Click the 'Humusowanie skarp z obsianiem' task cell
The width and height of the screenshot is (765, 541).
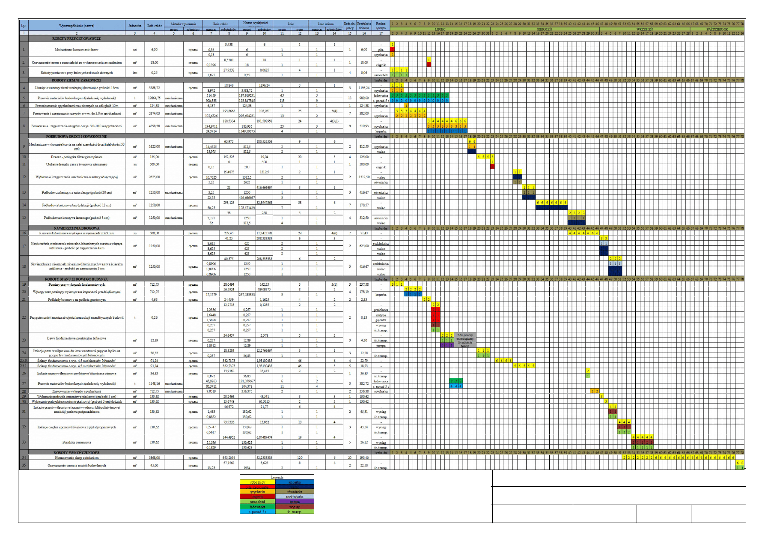pyautogui.click(x=77, y=457)
